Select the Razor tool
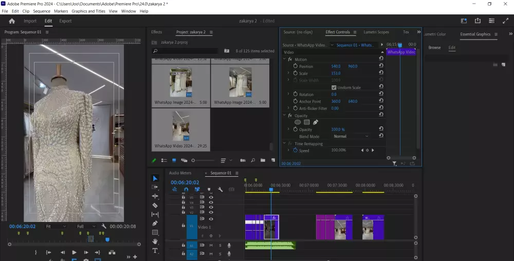The width and height of the screenshot is (514, 261). (x=155, y=206)
